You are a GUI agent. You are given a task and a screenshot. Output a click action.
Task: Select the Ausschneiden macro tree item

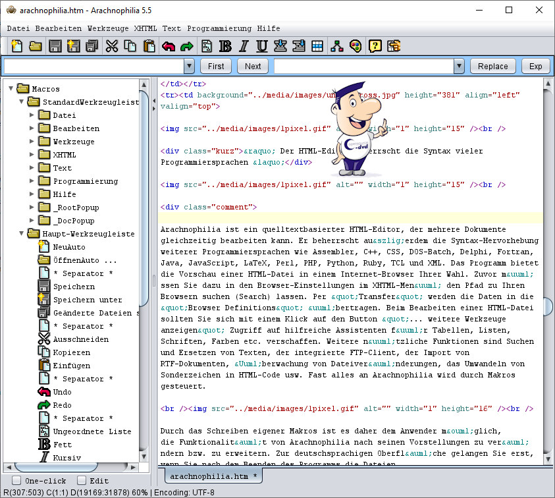coord(80,339)
